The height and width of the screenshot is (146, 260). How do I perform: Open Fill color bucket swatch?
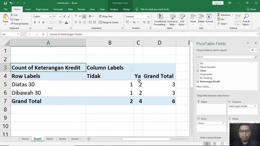60,22
